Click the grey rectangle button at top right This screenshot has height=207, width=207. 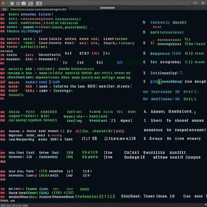tap(195, 3)
